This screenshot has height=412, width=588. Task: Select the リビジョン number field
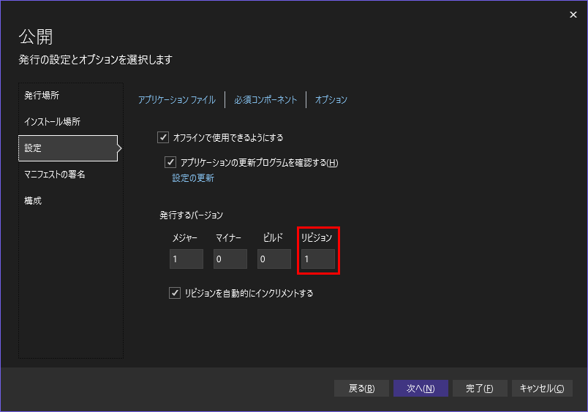(318, 259)
